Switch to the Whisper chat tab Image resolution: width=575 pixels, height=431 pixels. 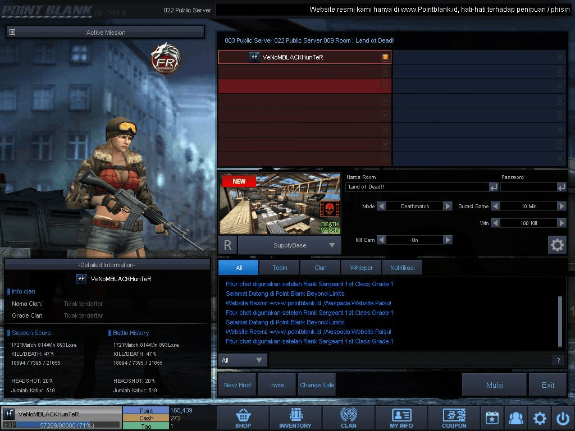point(361,268)
